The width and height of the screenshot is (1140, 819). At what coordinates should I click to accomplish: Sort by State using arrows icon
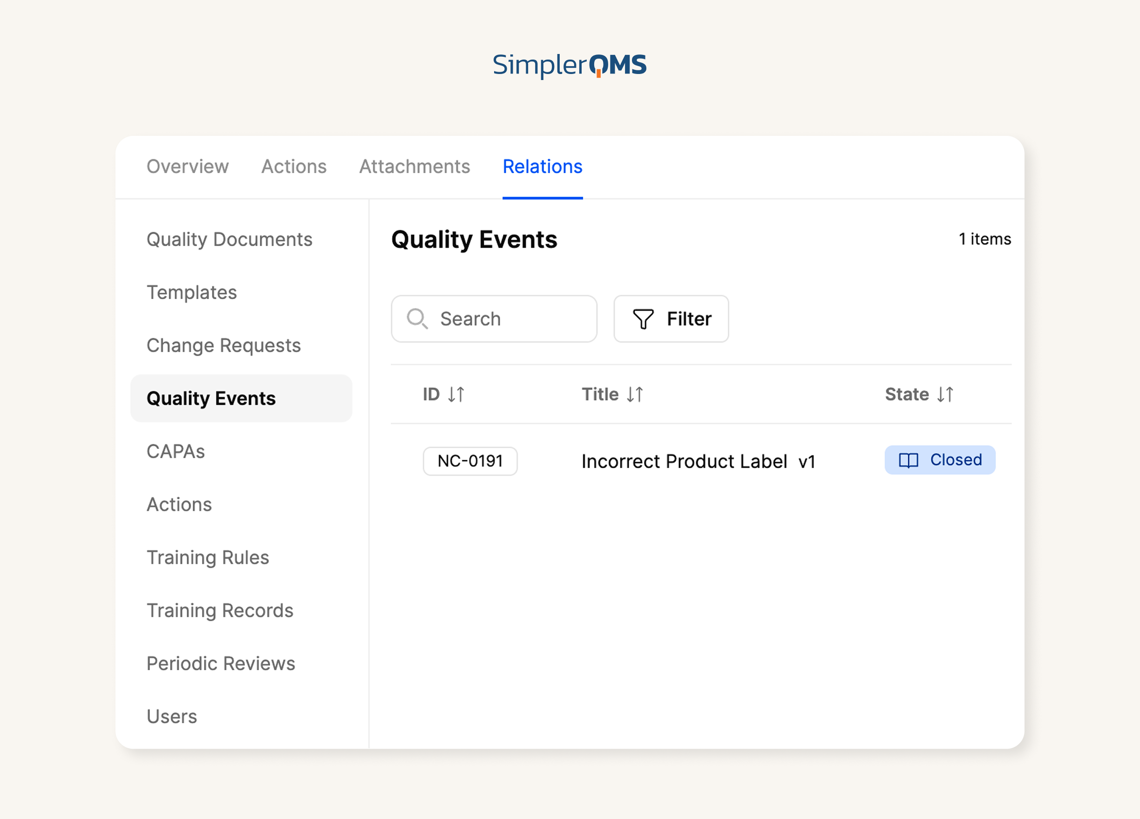pos(945,394)
